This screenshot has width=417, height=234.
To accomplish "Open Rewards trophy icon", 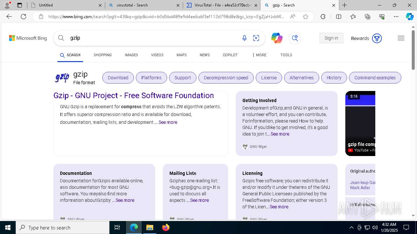I will tap(377, 38).
